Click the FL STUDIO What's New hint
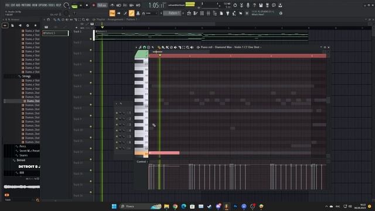 coord(262,13)
